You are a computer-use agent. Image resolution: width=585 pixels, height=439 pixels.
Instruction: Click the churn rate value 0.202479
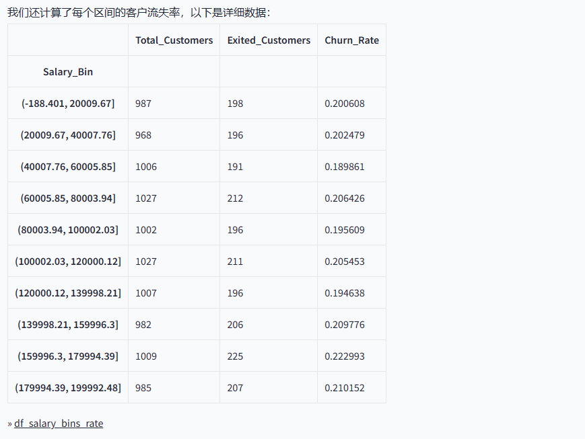coord(345,135)
